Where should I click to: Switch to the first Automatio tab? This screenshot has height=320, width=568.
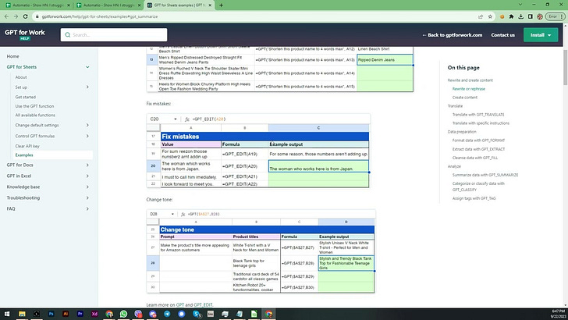37,5
